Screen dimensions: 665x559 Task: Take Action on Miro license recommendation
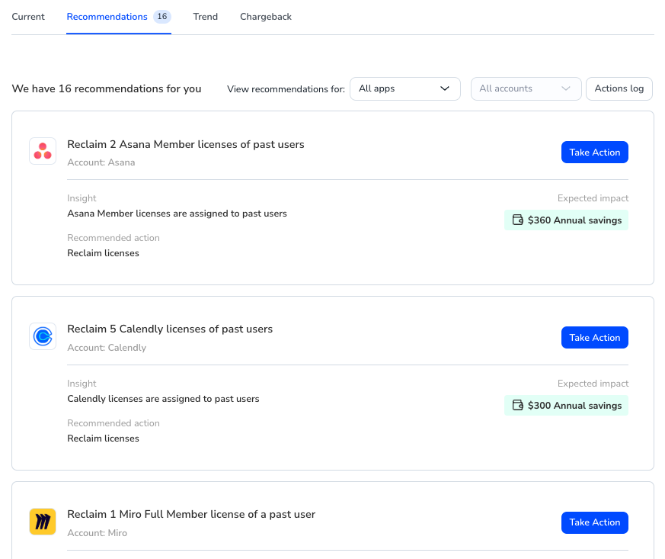[595, 522]
